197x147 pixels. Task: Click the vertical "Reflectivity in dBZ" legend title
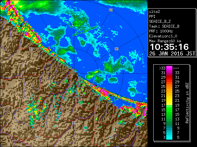(x=187, y=103)
